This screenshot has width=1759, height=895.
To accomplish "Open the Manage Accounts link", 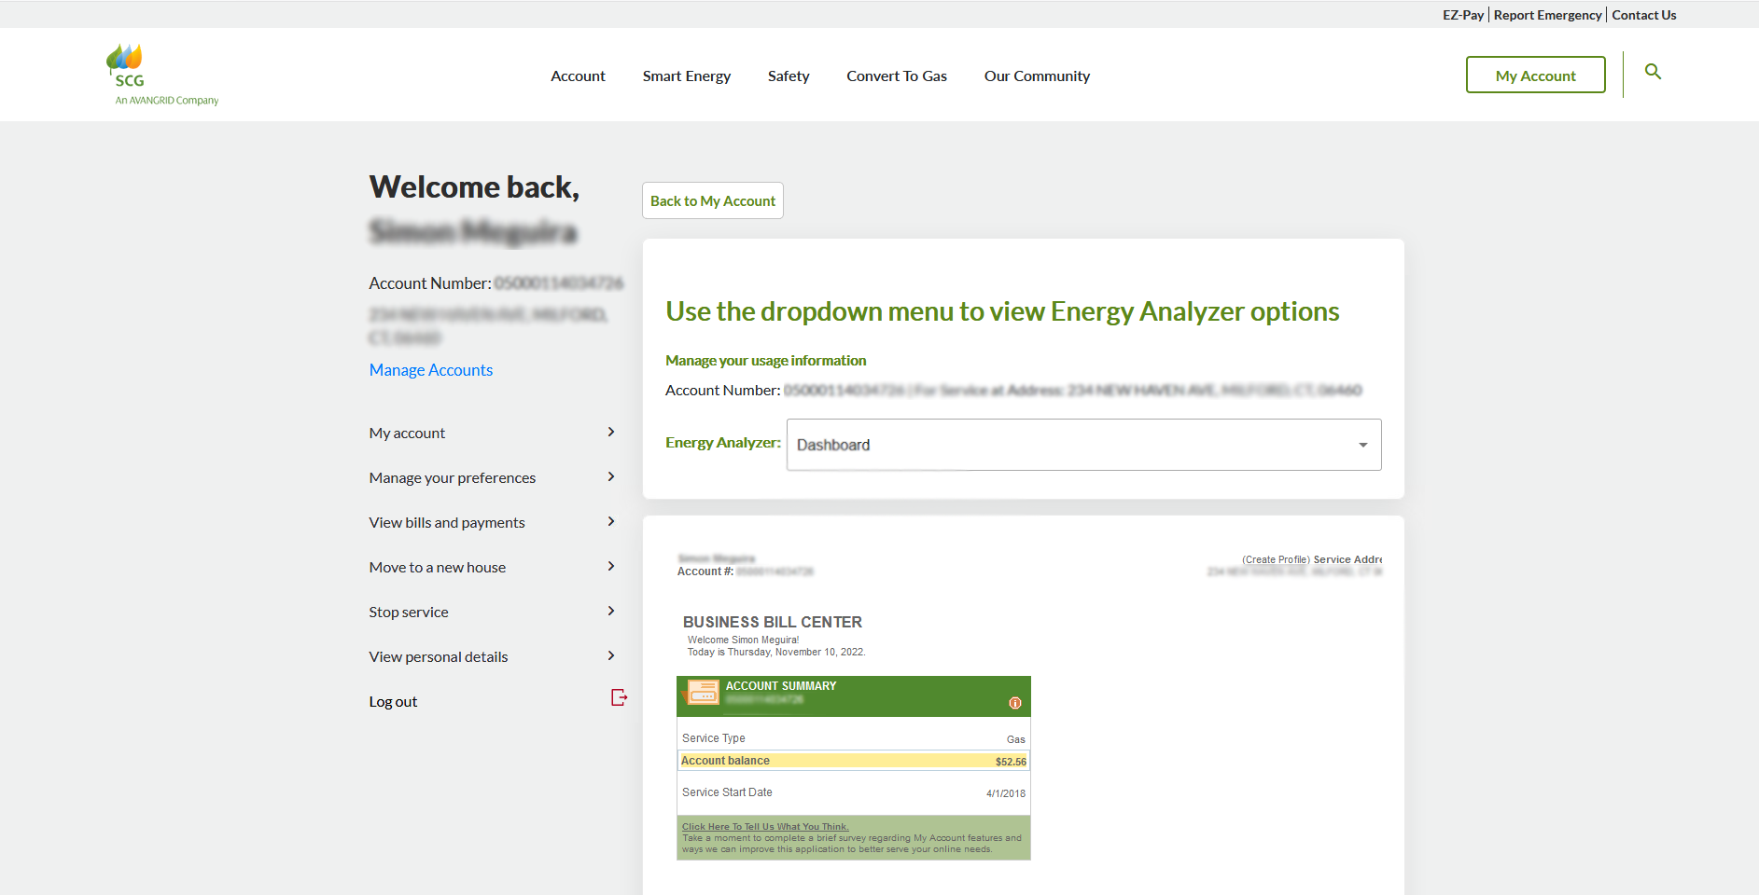I will point(430,370).
